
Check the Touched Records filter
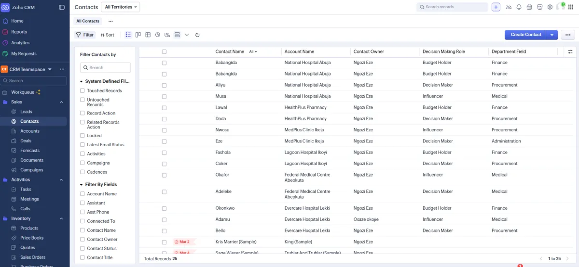point(83,90)
